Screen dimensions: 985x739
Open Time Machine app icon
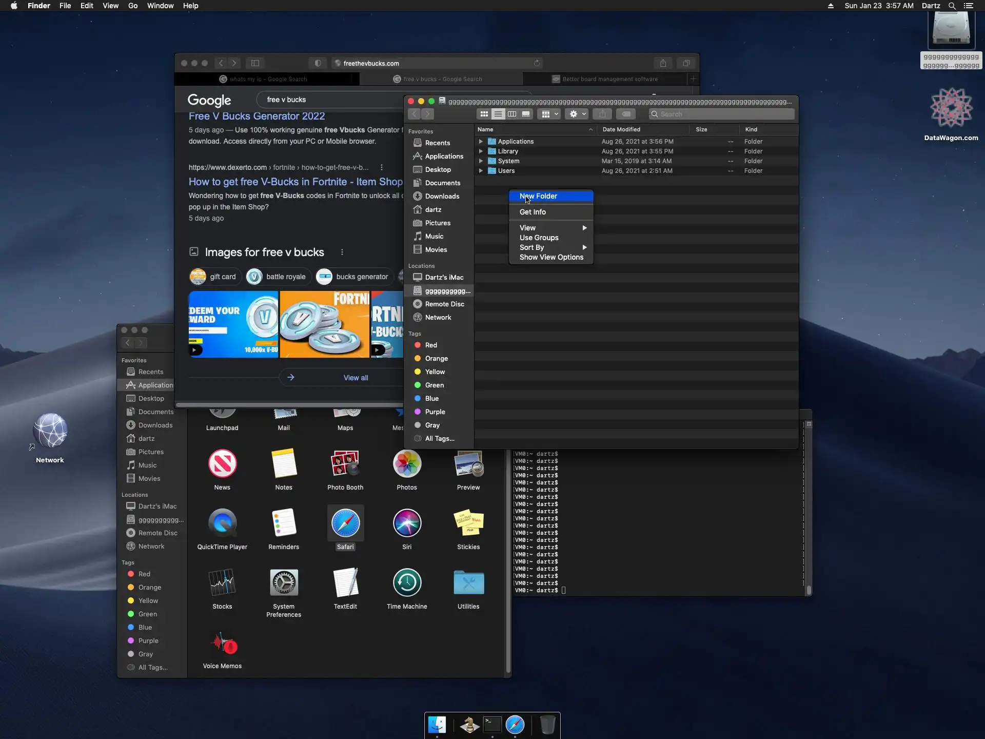[x=407, y=583]
